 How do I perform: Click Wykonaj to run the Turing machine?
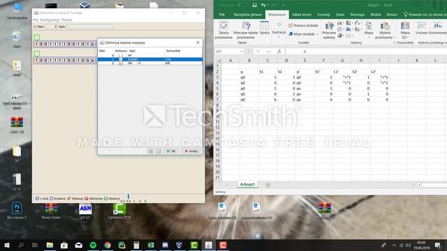tap(75, 198)
